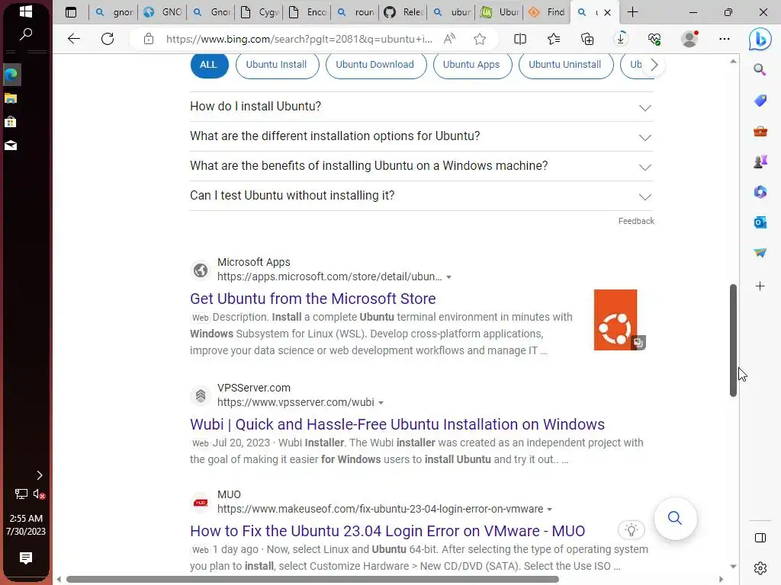Open the Downloads panel
This screenshot has height=585, width=781.
621,39
